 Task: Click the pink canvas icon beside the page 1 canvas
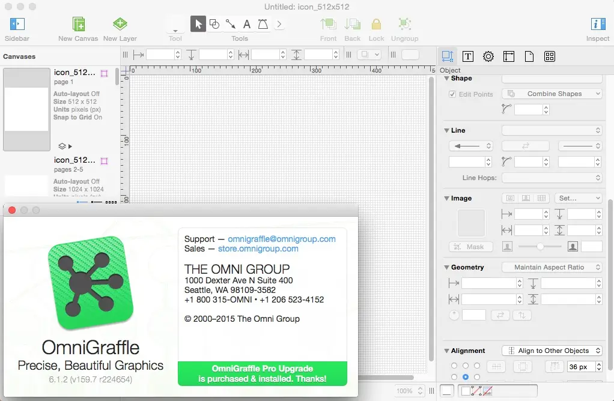tap(104, 74)
